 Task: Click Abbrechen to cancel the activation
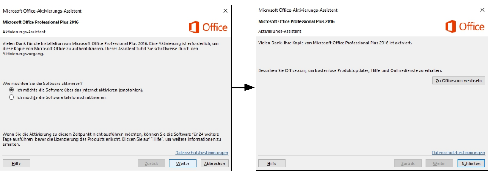tap(214, 164)
